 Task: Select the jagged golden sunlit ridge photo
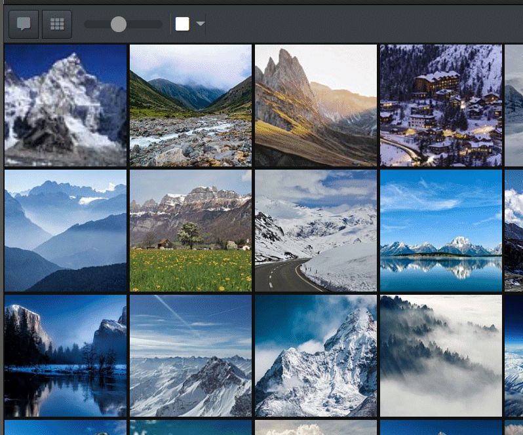[x=316, y=105]
